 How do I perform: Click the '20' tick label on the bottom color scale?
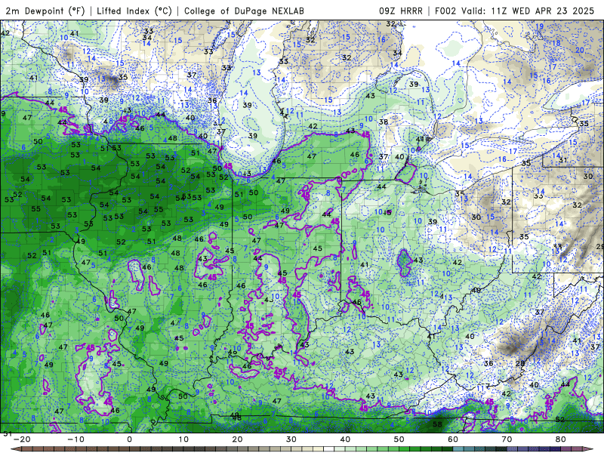237,439
